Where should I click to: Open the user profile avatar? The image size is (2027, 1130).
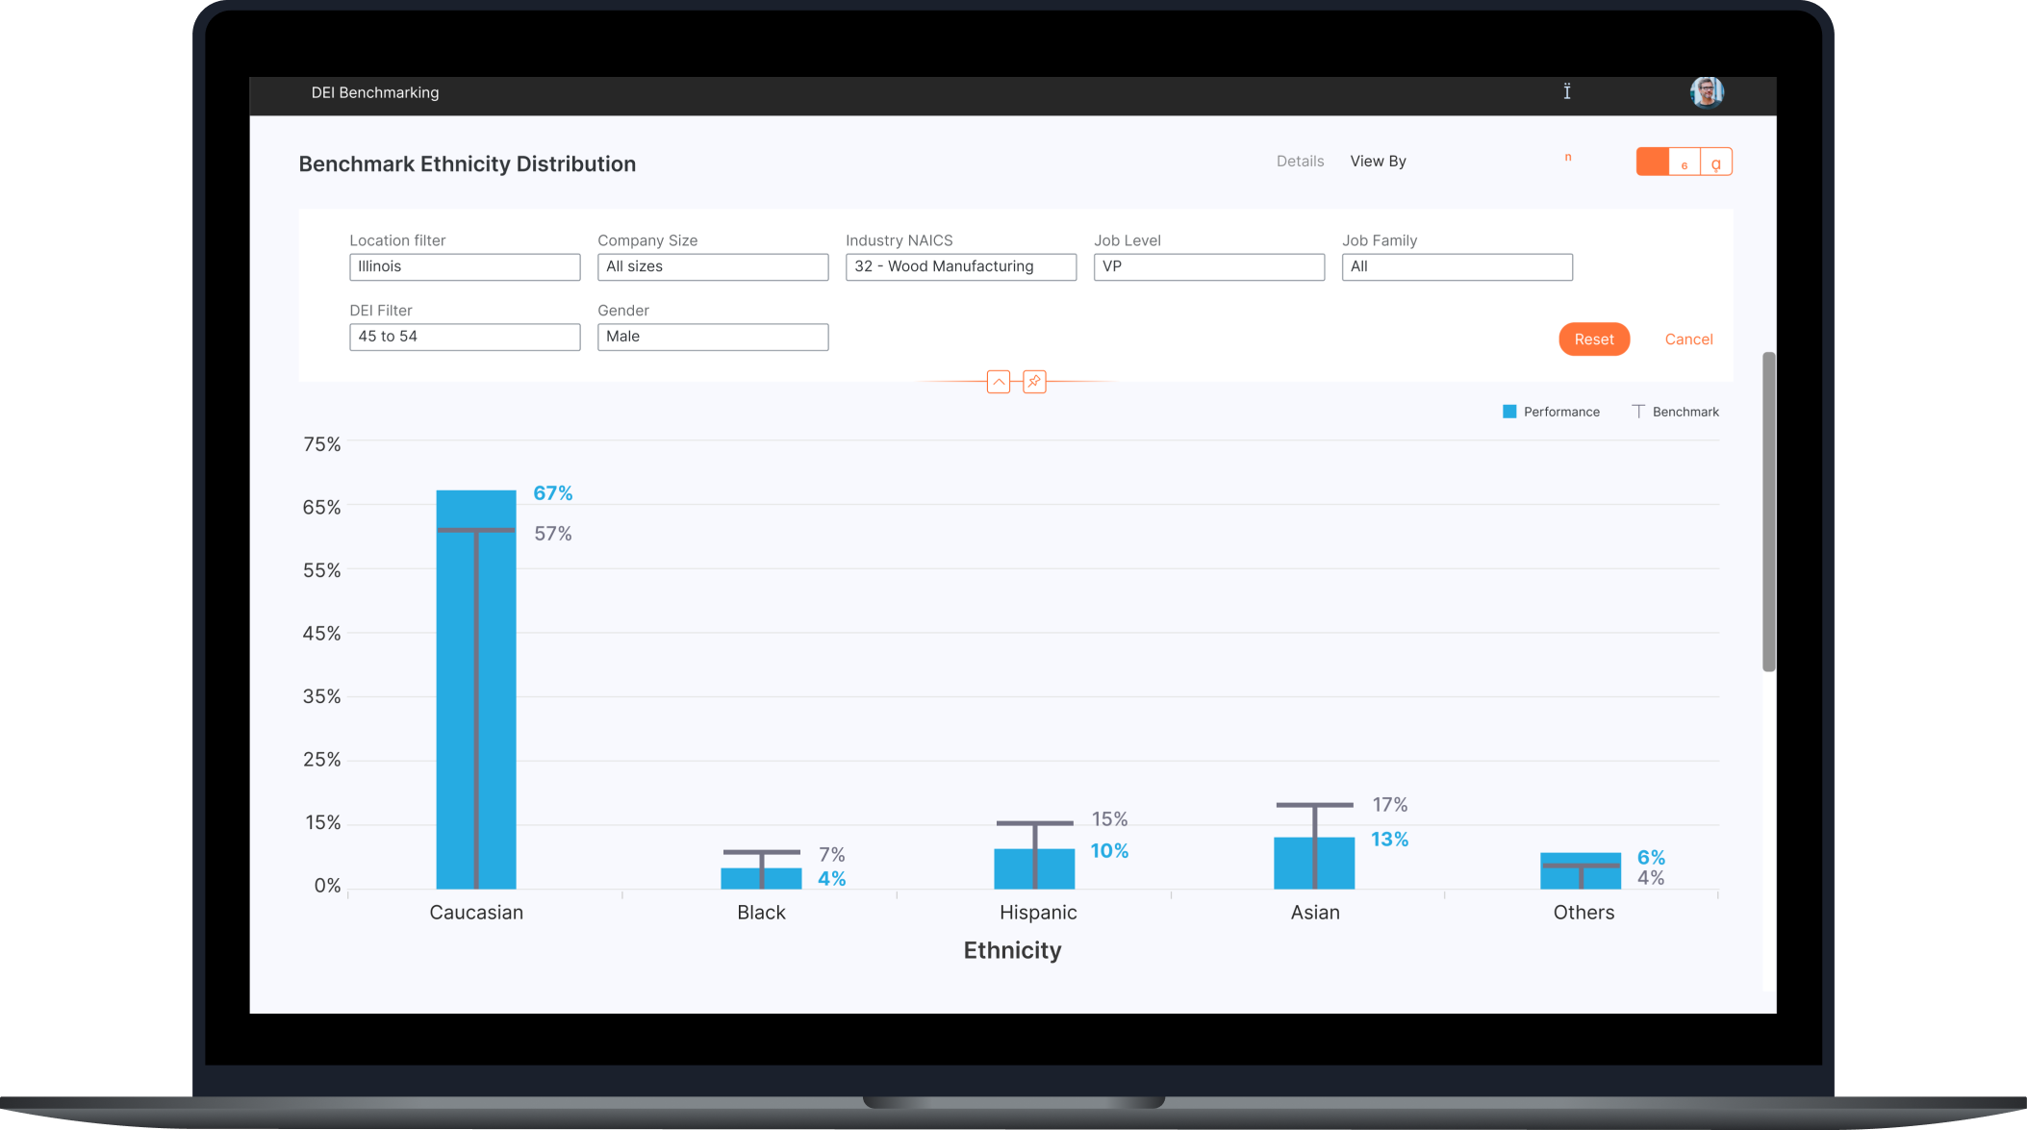1706,92
